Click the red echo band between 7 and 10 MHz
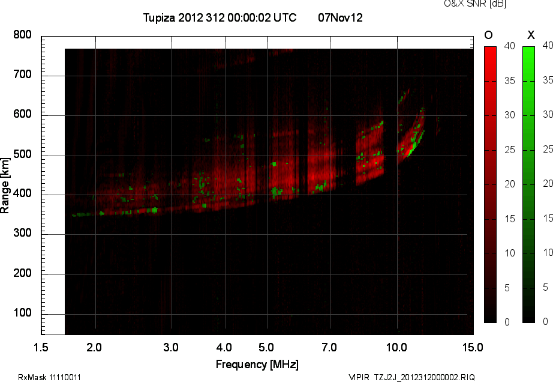The width and height of the screenshot is (553, 382). click(x=369, y=154)
